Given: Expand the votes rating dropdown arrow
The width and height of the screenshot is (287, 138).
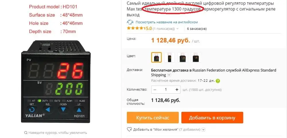Looking at the screenshot, I should pos(177,29).
